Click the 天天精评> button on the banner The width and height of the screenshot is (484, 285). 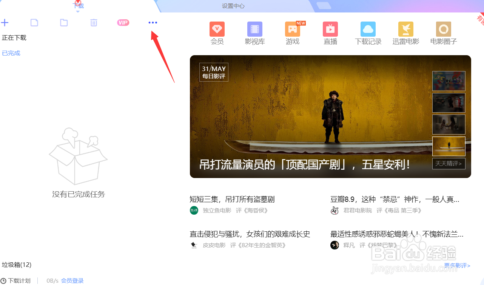point(449,164)
